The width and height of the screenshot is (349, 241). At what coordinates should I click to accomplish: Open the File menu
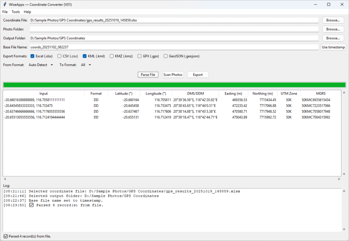(5, 12)
